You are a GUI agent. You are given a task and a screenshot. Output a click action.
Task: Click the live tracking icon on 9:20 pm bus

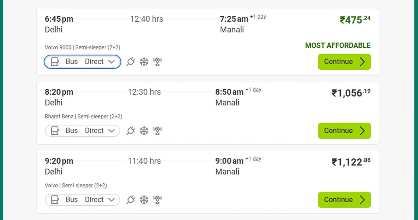(157, 200)
